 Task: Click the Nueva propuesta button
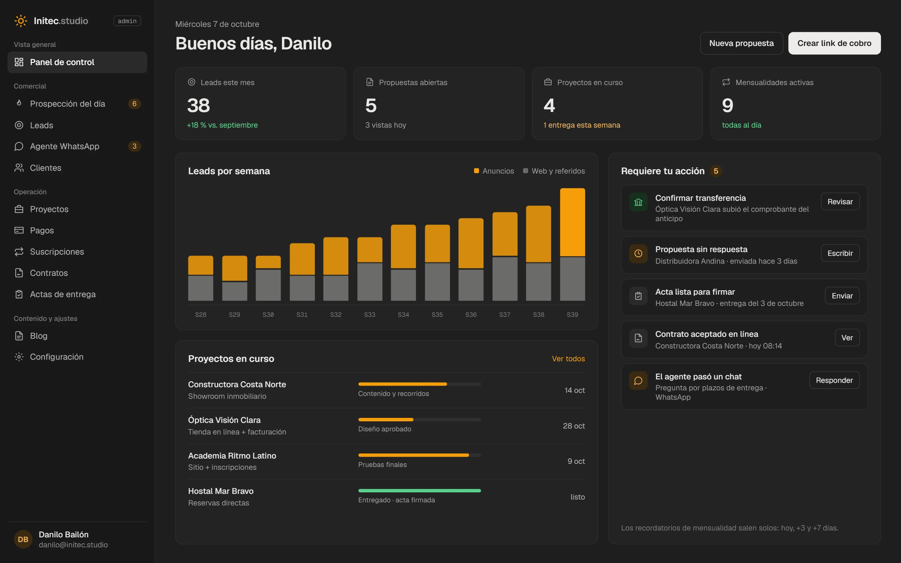tap(741, 43)
